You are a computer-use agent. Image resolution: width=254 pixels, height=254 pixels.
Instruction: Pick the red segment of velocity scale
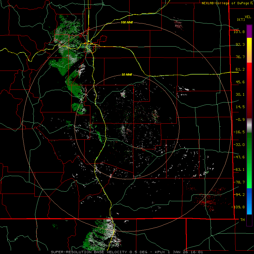[x=249, y=90]
